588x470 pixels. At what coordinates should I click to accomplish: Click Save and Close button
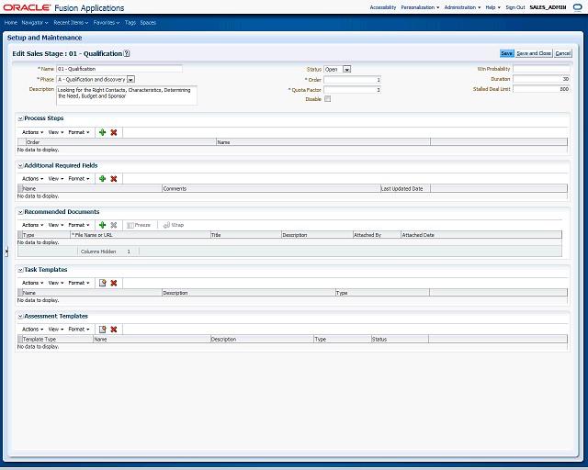534,53
